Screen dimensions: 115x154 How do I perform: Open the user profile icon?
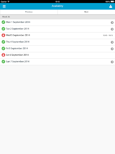coord(111,6)
